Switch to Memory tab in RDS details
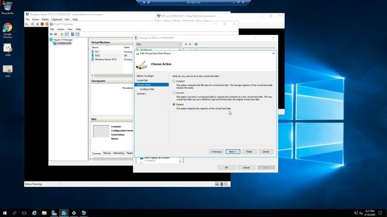The width and height of the screenshot is (387, 217). pos(107,153)
